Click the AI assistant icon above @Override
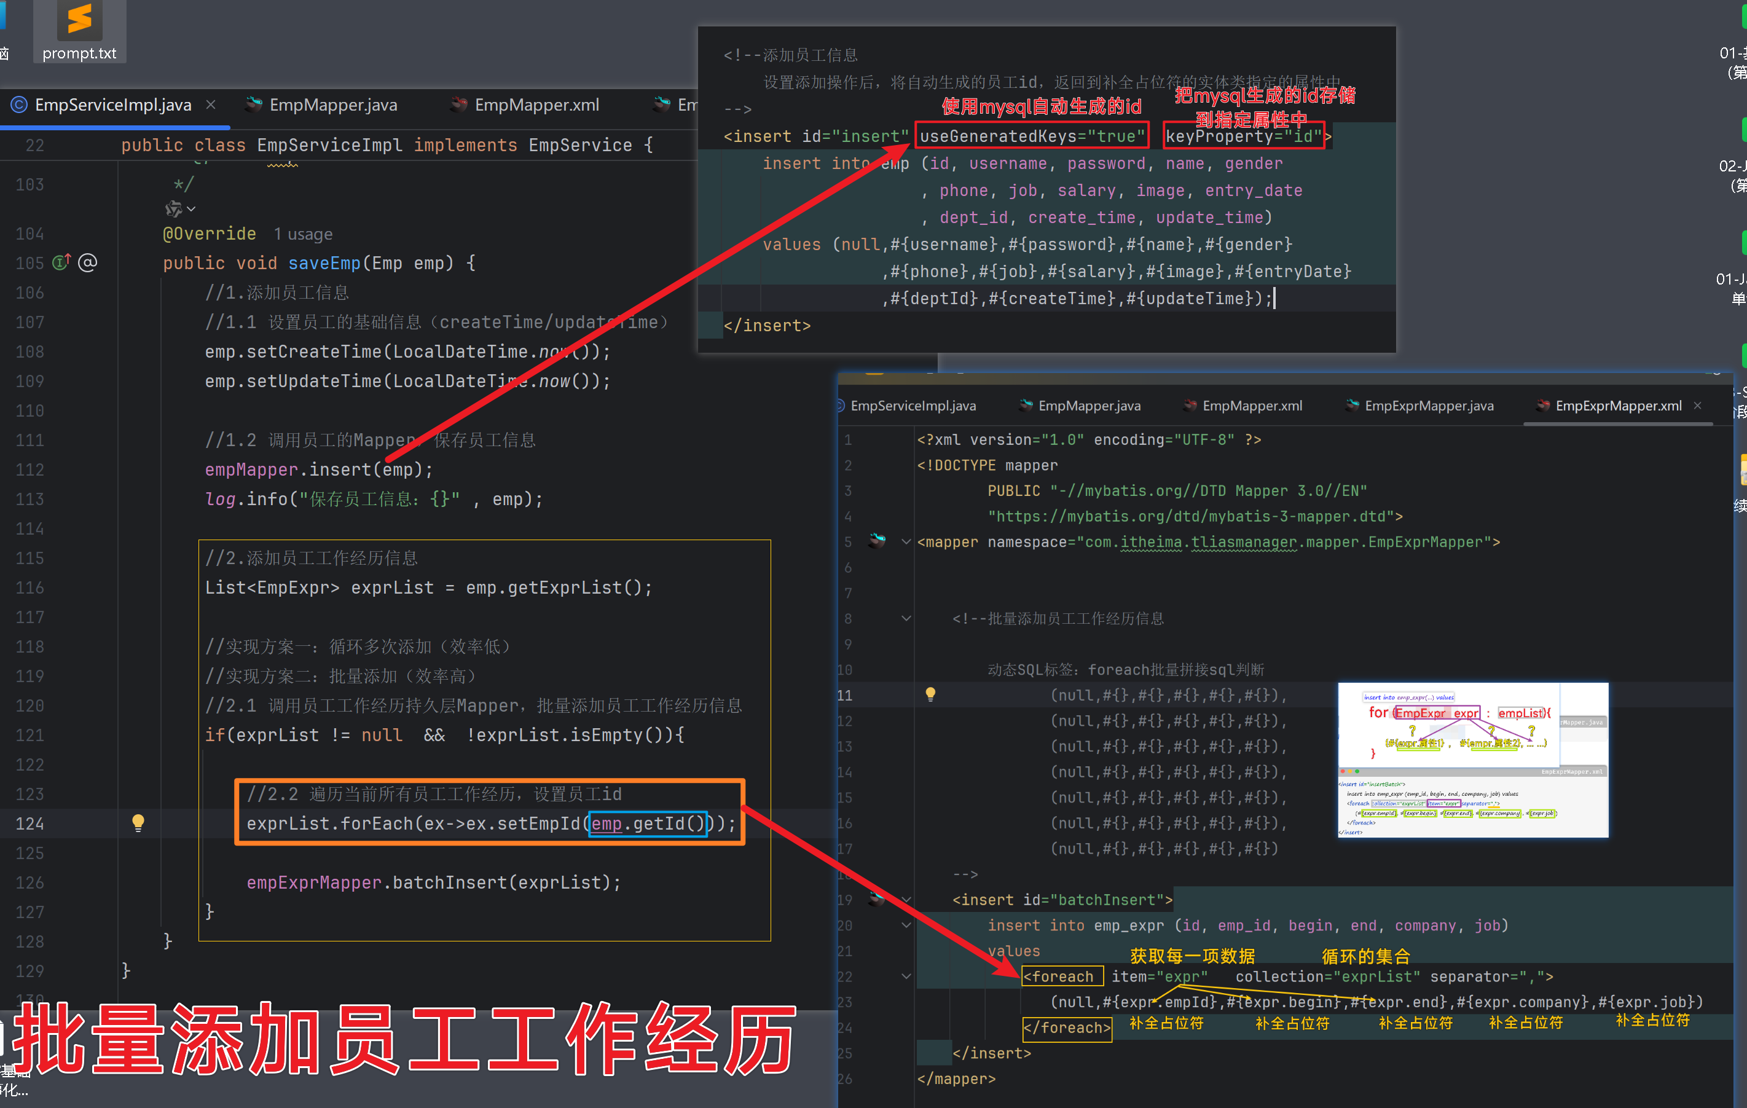Screen dimensions: 1747x1108 tap(173, 209)
